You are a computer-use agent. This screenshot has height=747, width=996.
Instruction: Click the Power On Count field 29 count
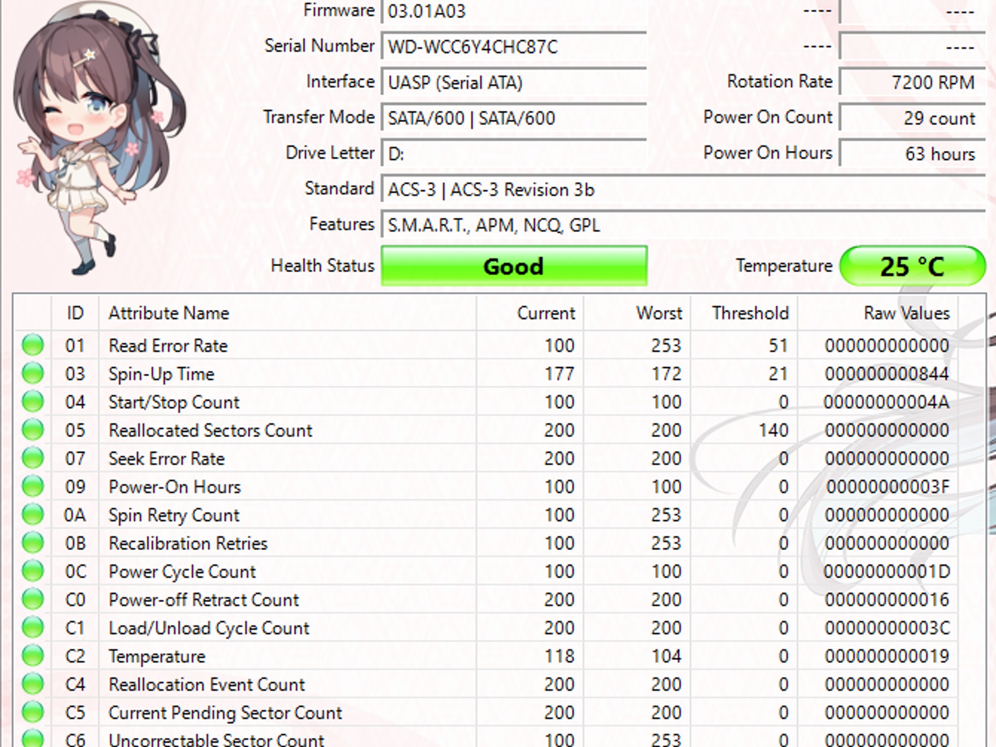point(912,118)
